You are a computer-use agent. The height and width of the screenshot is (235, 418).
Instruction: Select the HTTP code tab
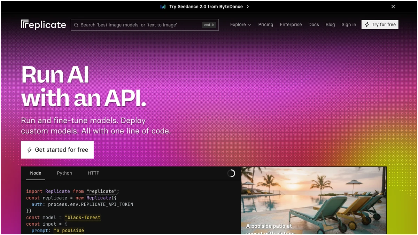point(93,173)
